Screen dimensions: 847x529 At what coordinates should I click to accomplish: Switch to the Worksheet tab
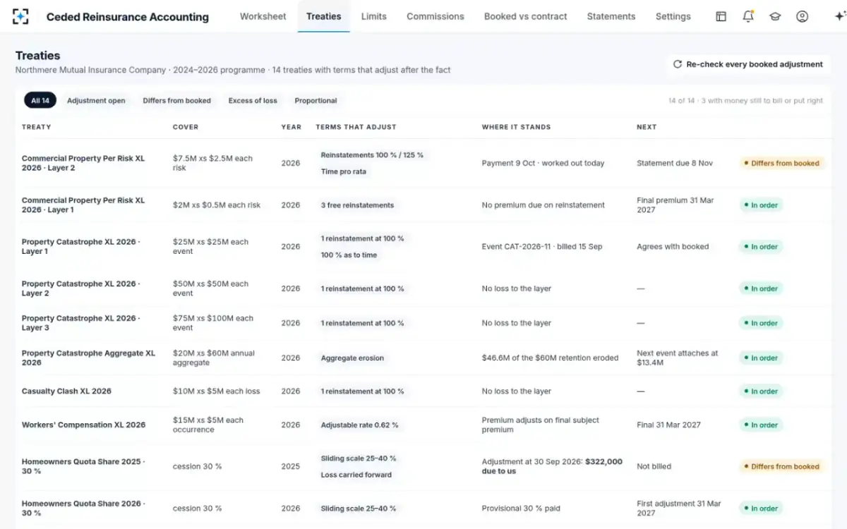click(x=263, y=16)
